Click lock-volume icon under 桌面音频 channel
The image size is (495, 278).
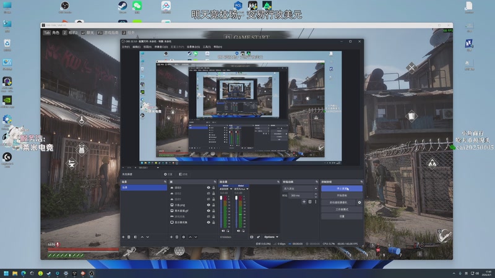coord(228,231)
